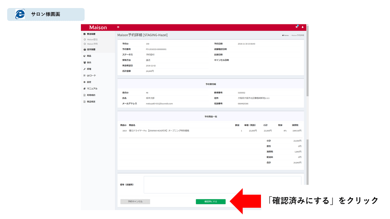Open 修理 repair in the sidebar
Image resolution: width=390 pixels, height=219 pixels.
[x=89, y=69]
